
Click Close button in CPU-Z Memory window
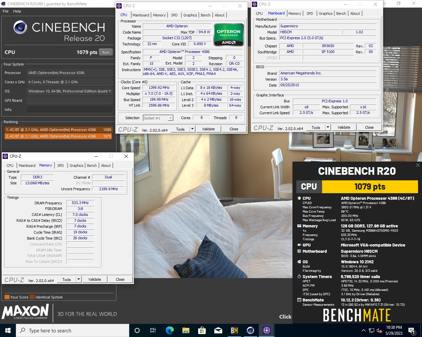pyautogui.click(x=120, y=279)
